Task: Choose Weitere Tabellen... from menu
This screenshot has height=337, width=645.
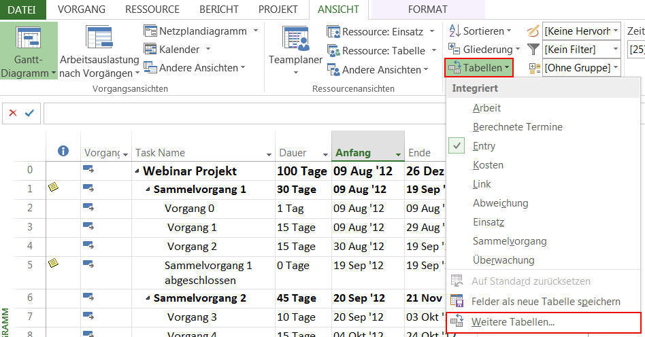Action: [x=513, y=321]
